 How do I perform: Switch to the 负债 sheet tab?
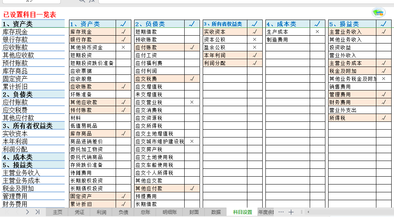click(123, 212)
